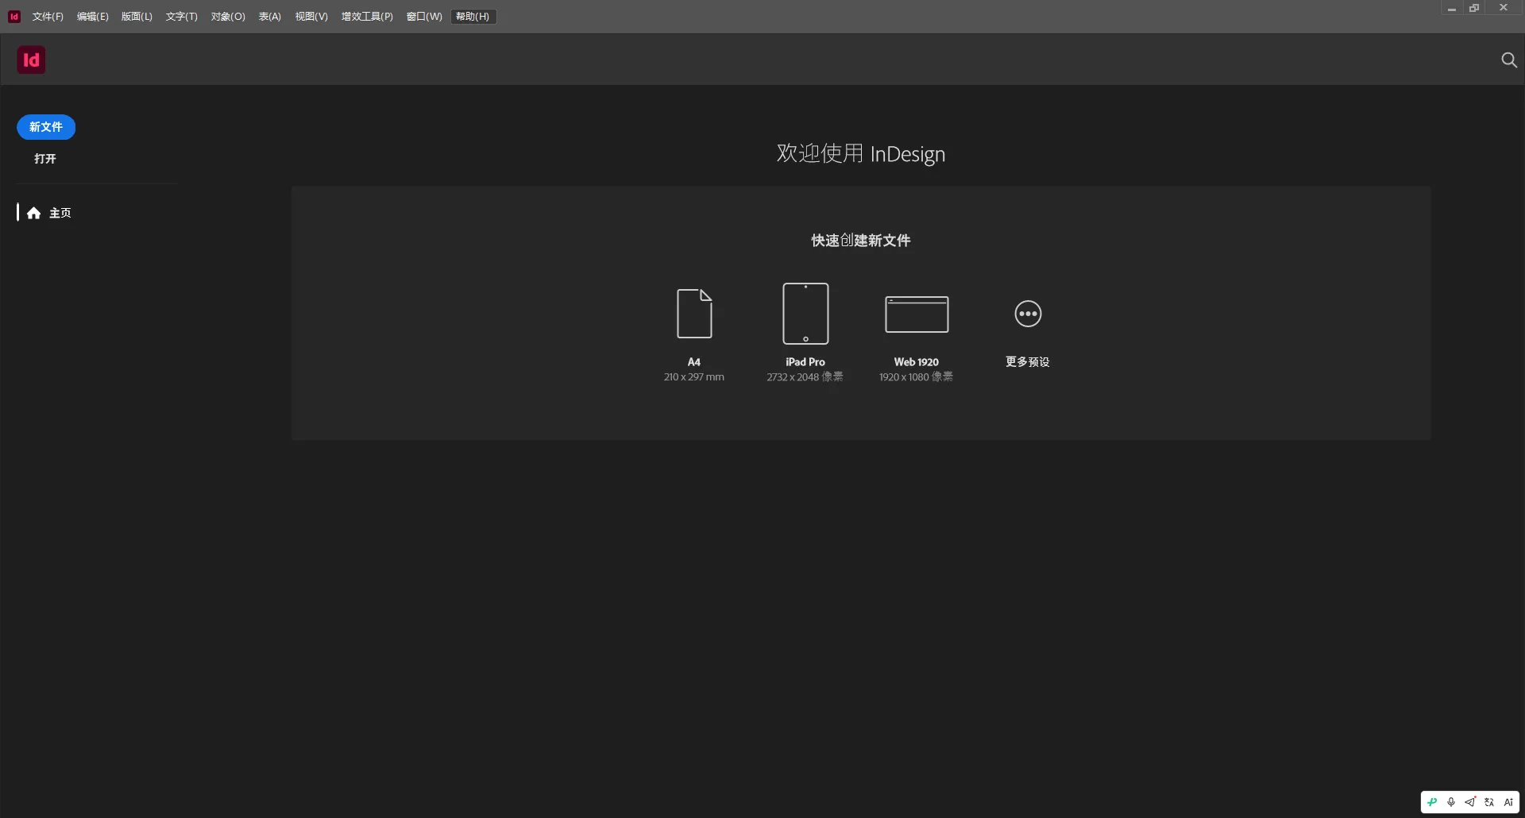1525x818 pixels.
Task: Select the 主页 sidebar label
Action: (x=60, y=213)
